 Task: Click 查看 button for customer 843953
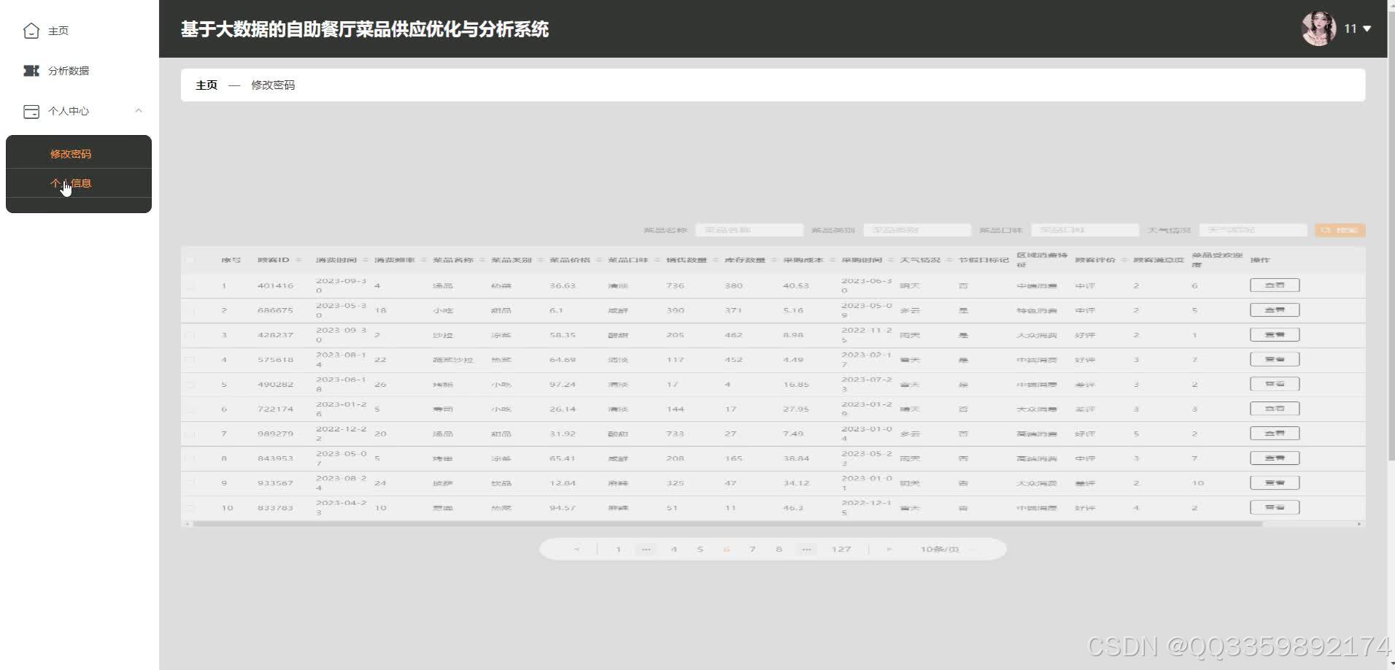(1275, 458)
